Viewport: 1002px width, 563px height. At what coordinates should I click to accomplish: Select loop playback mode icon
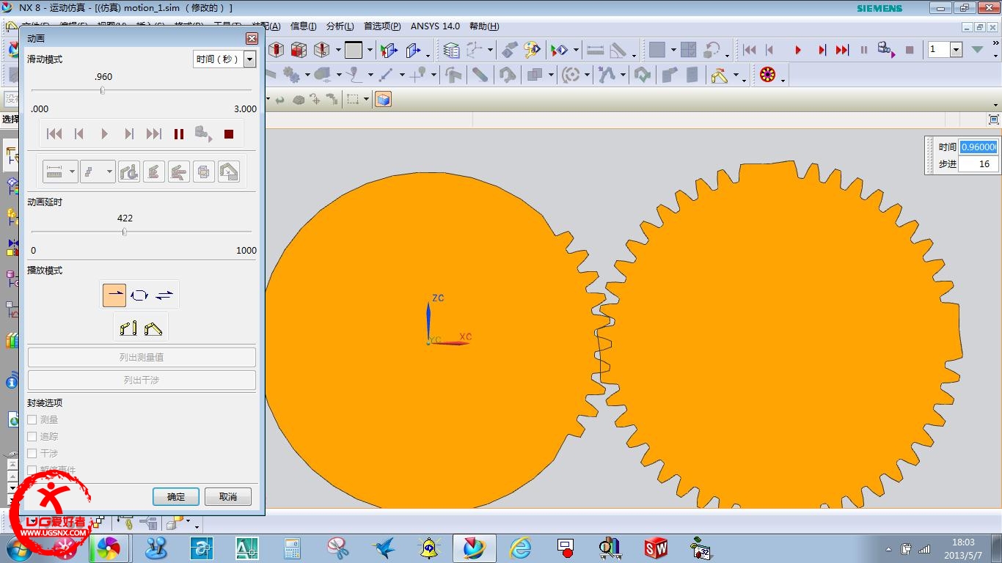point(139,295)
